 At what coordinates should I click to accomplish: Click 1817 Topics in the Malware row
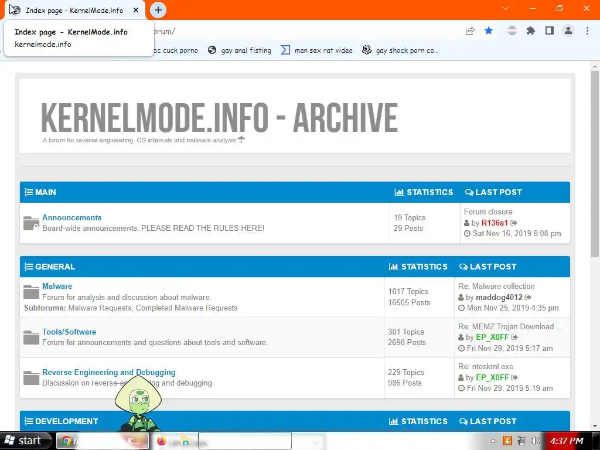click(408, 292)
